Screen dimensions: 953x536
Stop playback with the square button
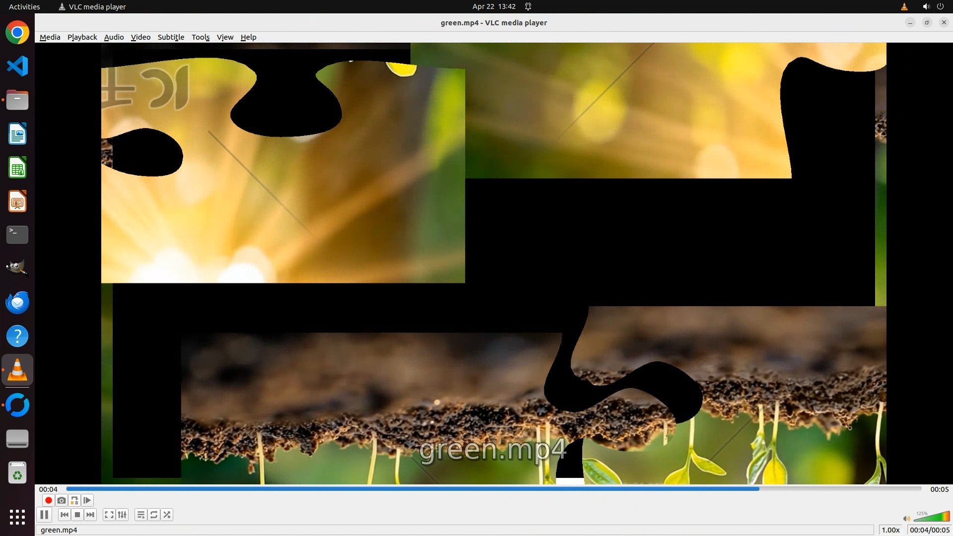pos(77,515)
